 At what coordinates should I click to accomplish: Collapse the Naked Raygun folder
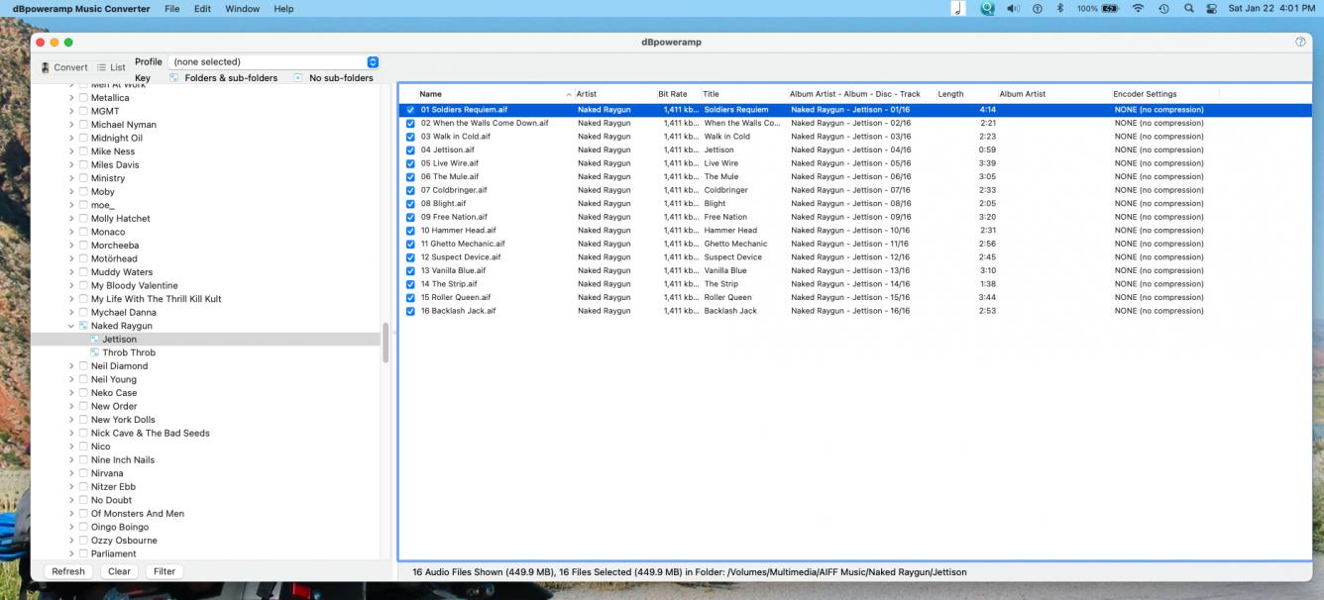(x=71, y=326)
